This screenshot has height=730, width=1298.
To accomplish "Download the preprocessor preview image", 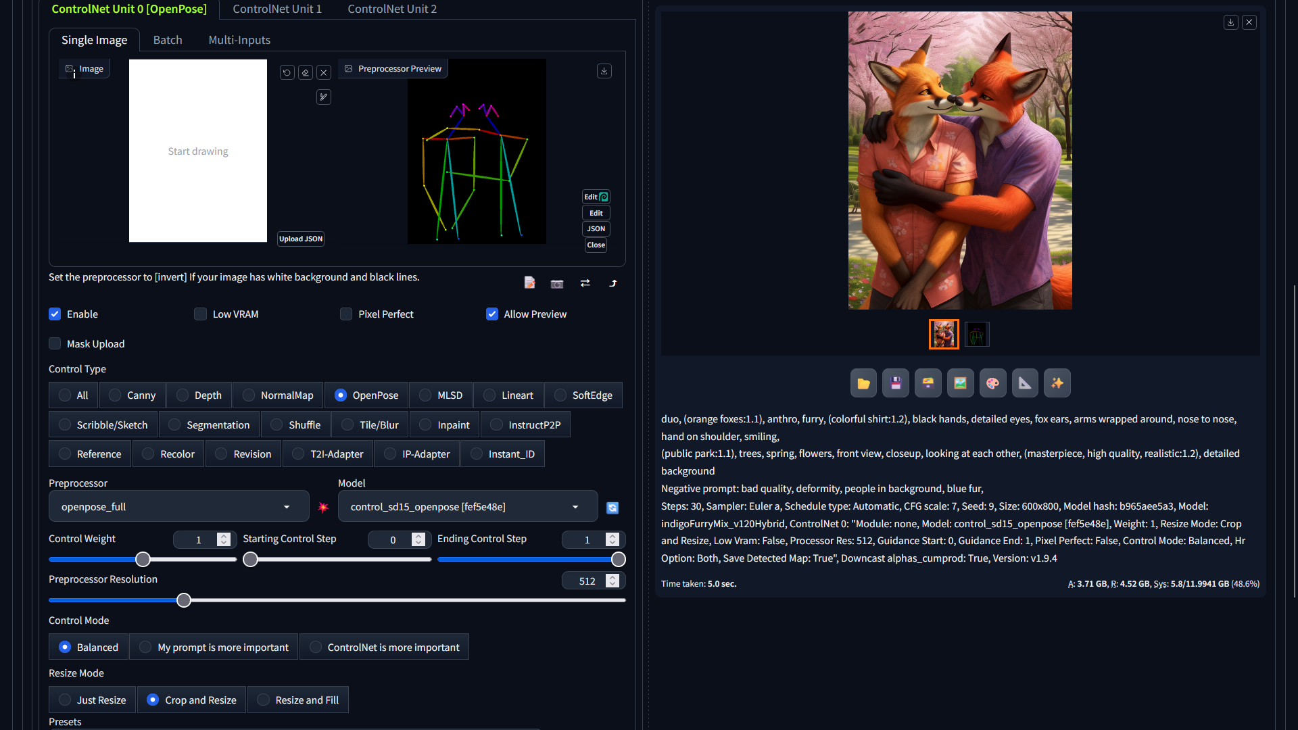I will click(604, 70).
